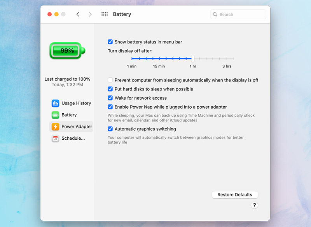
Task: Click the large 99% battery indicator
Action: (x=67, y=51)
